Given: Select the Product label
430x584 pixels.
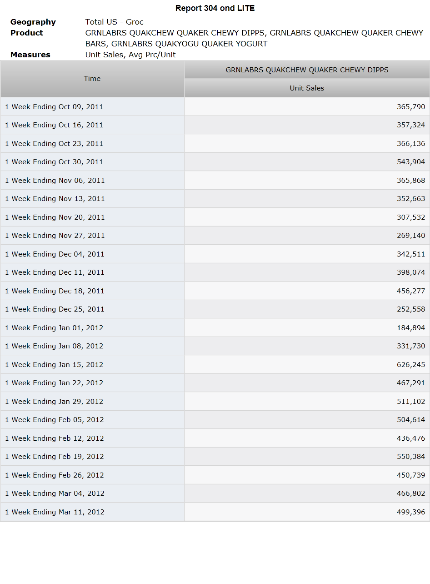Looking at the screenshot, I should [x=27, y=33].
